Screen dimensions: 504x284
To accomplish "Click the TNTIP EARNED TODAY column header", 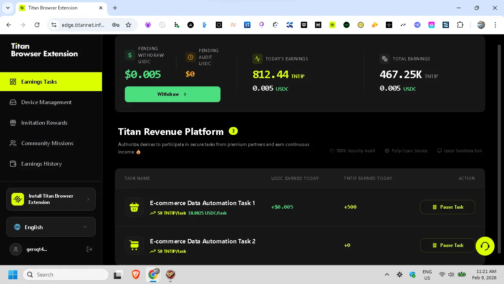I will point(368,178).
